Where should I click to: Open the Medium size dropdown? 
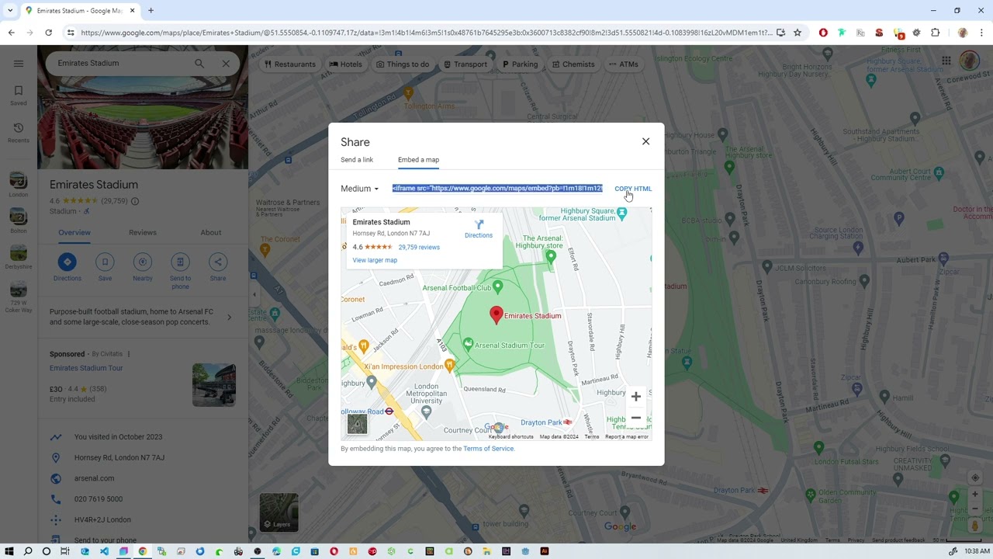(359, 189)
